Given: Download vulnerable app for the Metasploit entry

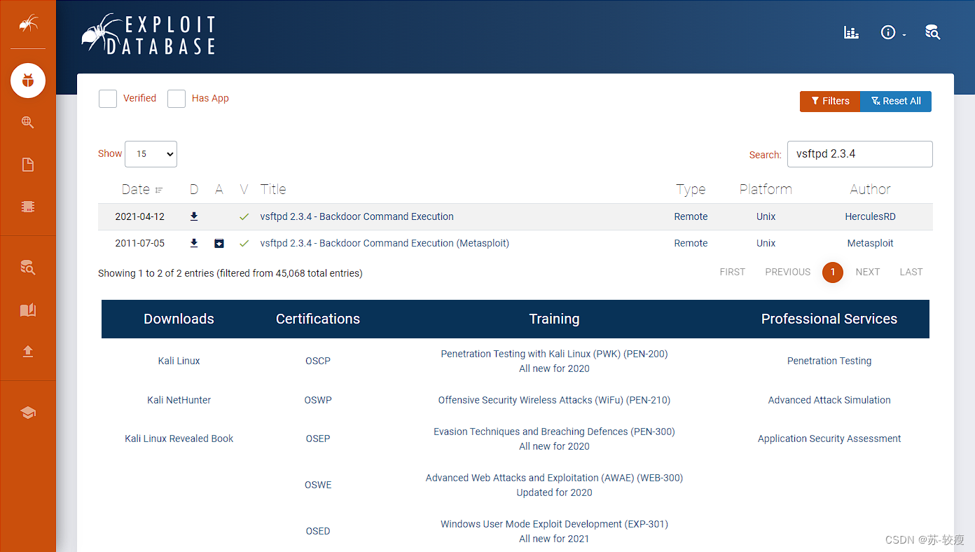Looking at the screenshot, I should [219, 243].
